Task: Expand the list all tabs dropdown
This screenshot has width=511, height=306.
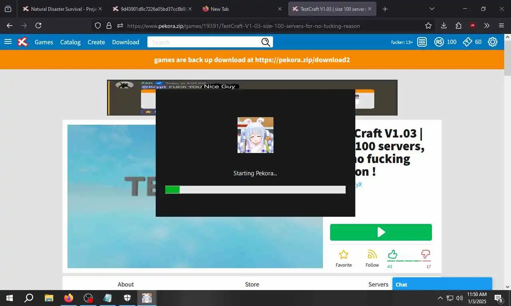Action: 432,9
